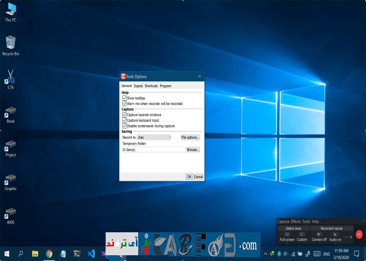Uncheck Show tooltips option
The height and width of the screenshot is (261, 366).
pos(124,98)
